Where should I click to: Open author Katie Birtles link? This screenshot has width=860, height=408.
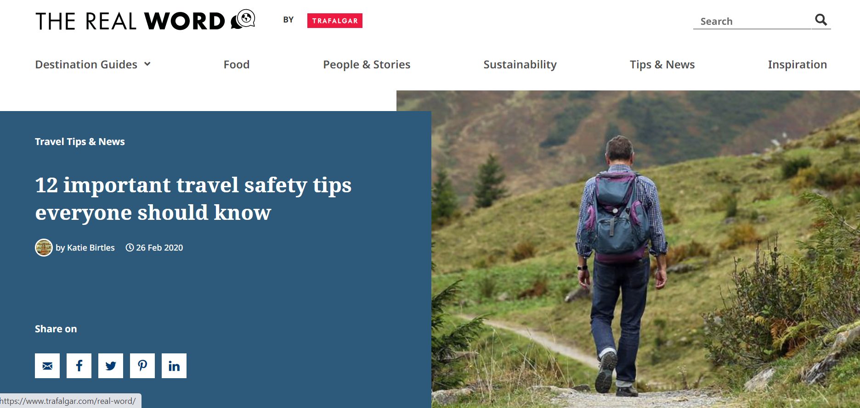[85, 247]
